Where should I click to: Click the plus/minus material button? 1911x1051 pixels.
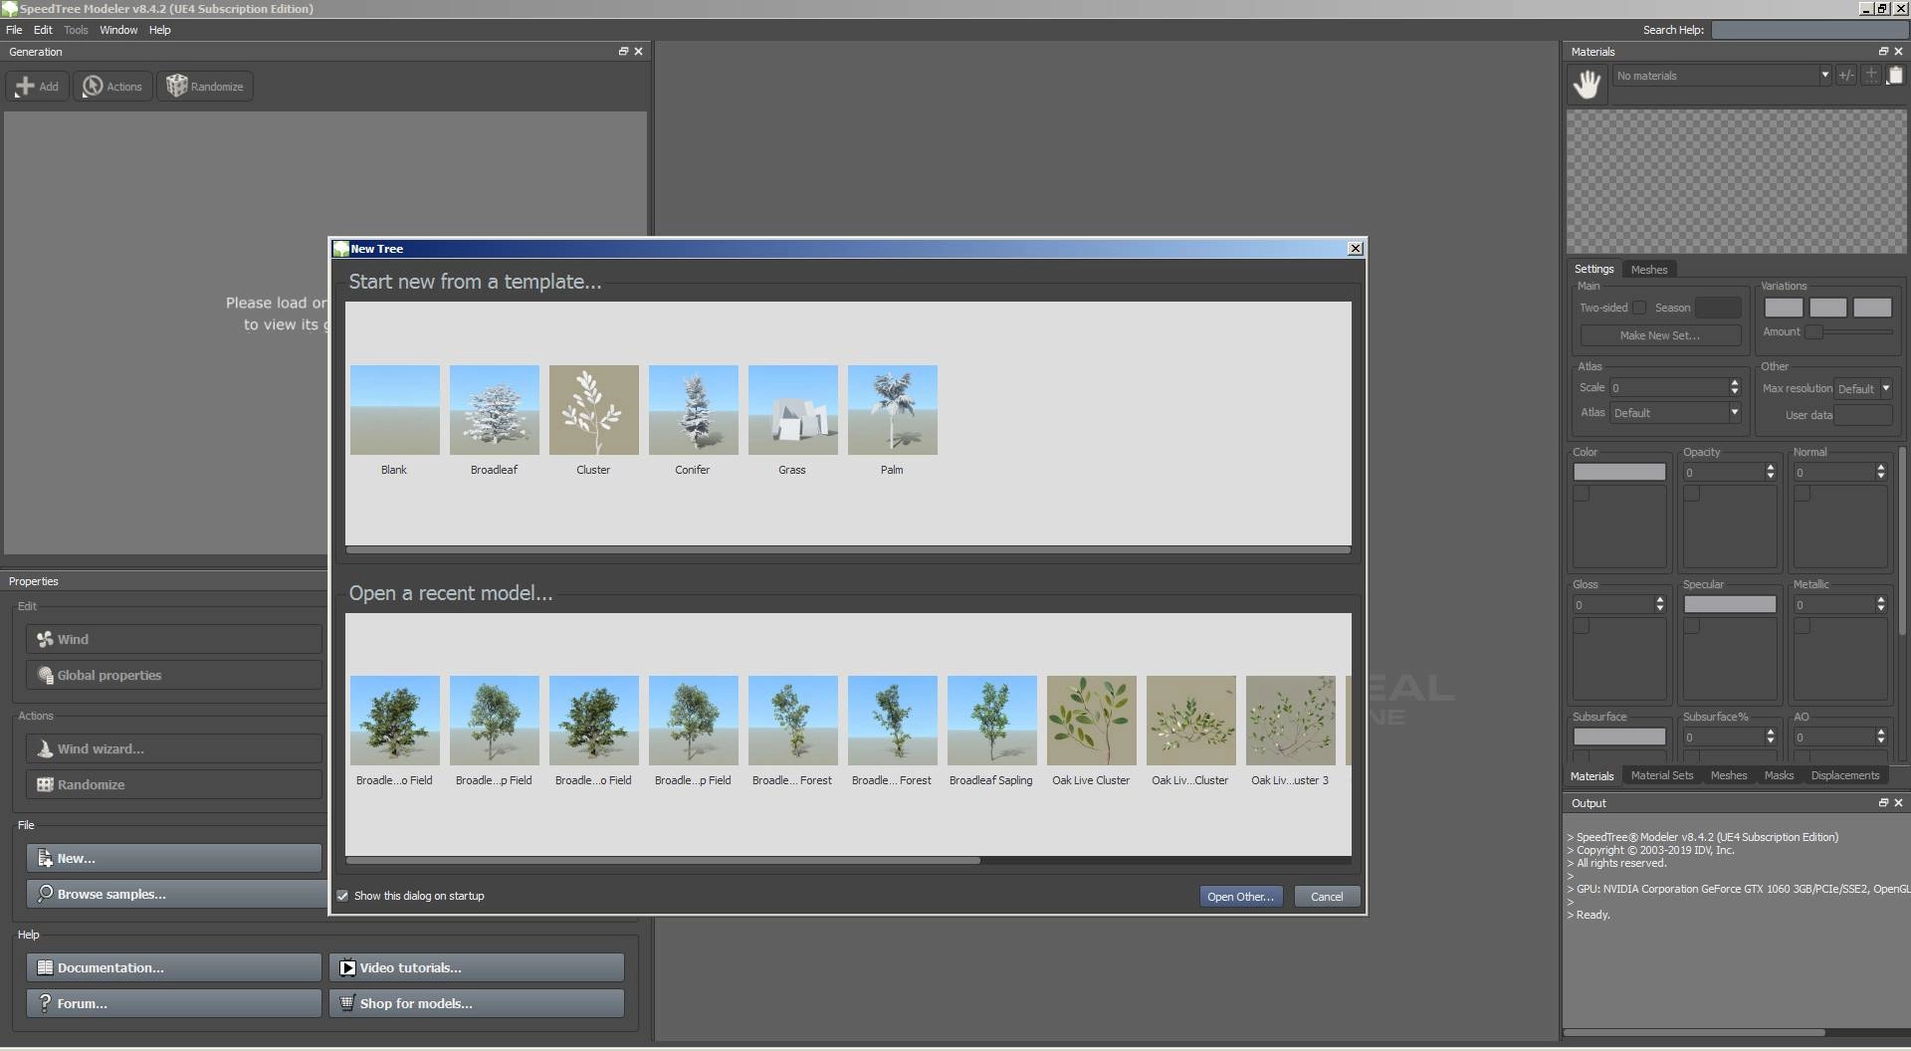[1846, 76]
